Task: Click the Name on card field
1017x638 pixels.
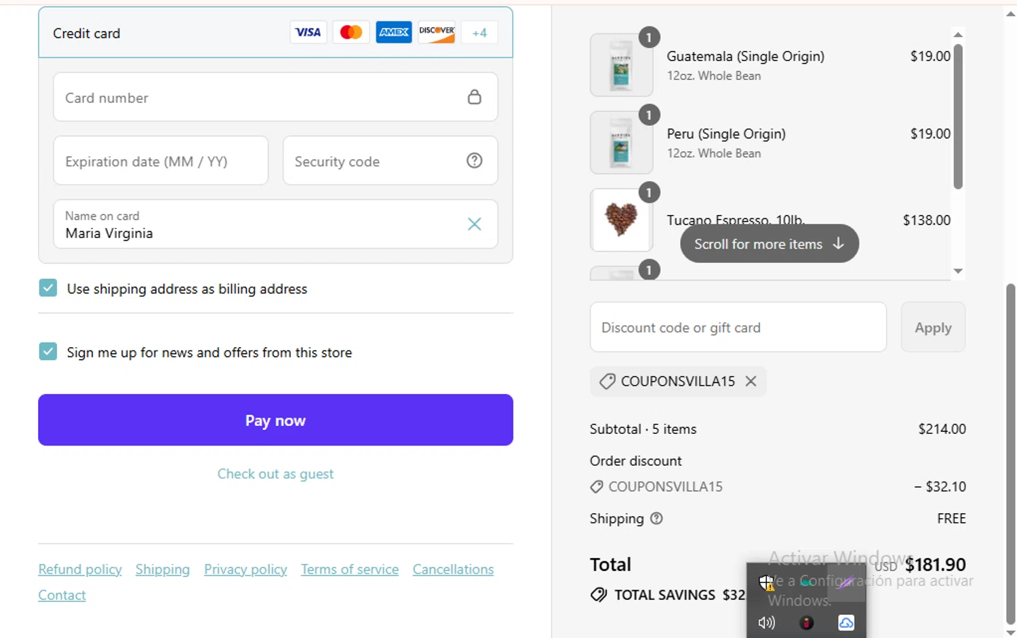Action: point(275,224)
